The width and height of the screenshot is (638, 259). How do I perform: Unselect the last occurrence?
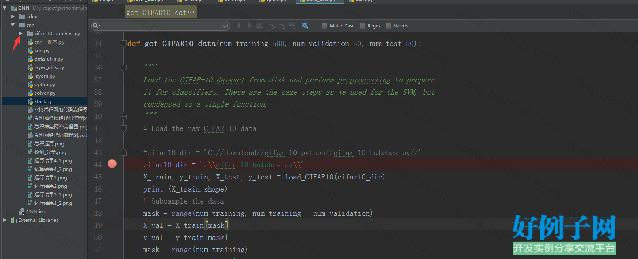click(x=282, y=26)
